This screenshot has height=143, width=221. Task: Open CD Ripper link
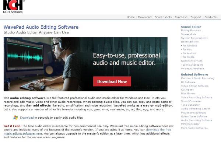click(x=187, y=90)
